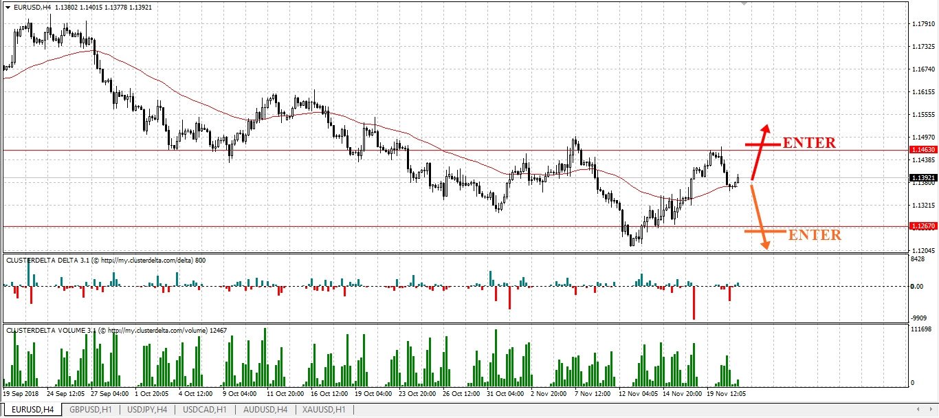
Task: Open the USDCAD,H1 chart tab
Action: [204, 410]
